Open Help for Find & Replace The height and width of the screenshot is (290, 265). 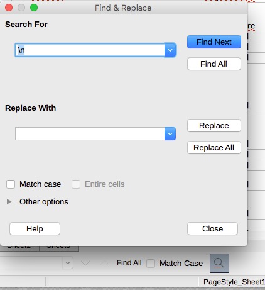(x=35, y=229)
